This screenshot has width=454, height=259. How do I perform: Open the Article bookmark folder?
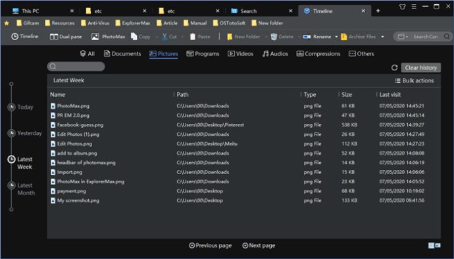[166, 23]
